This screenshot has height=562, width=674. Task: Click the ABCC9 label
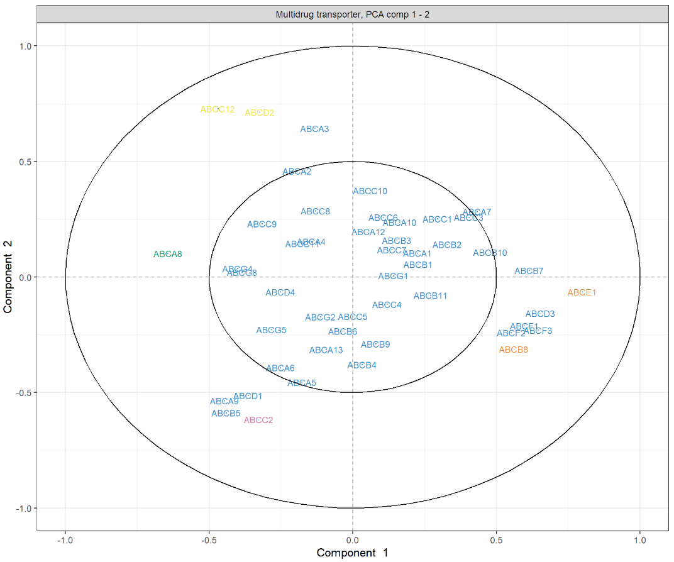262,224
